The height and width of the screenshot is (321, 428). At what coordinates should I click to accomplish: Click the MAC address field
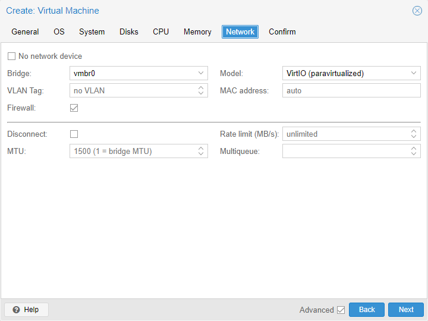click(351, 90)
